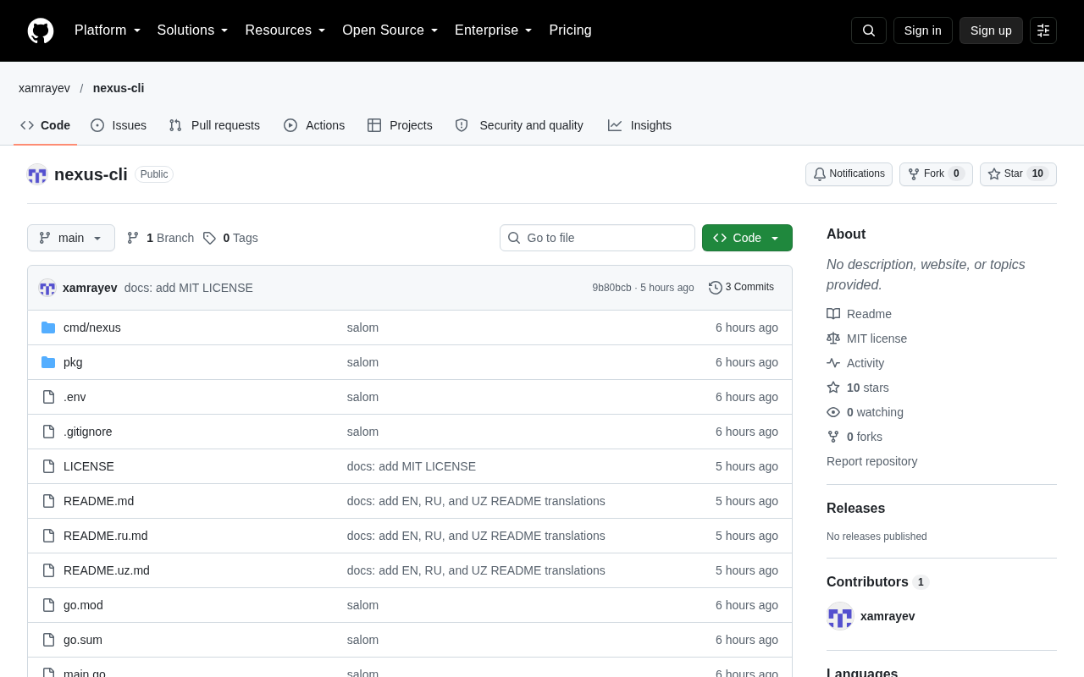Open the cmd/nexus folder icon
This screenshot has height=677, width=1084.
pos(48,327)
